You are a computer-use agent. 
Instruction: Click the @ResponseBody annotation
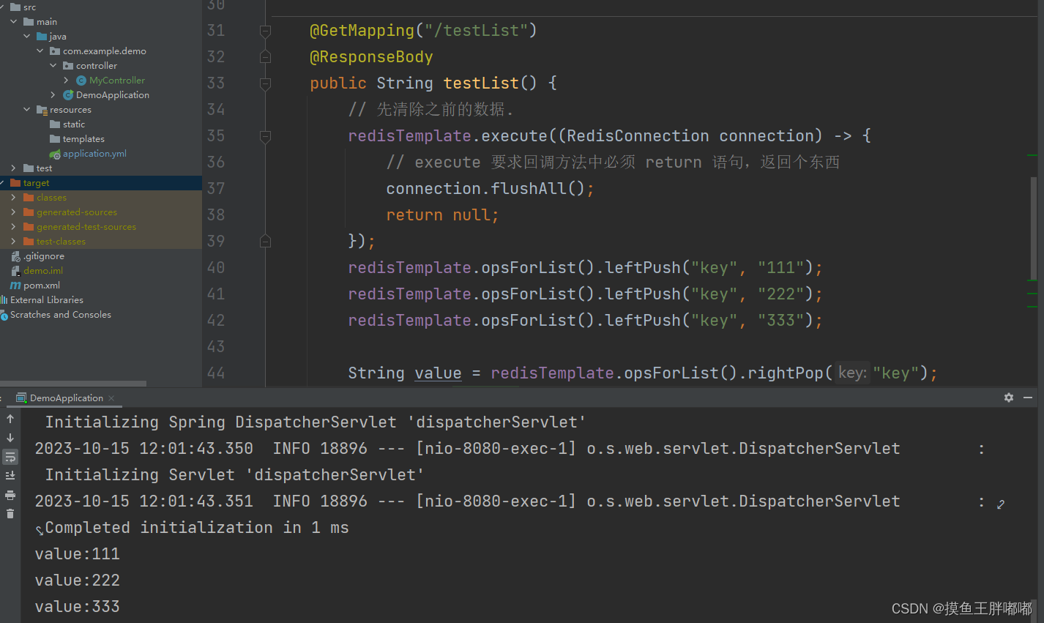371,57
